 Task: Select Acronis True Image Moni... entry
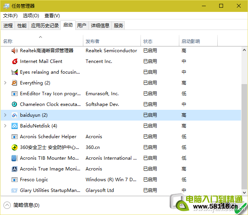50,169
